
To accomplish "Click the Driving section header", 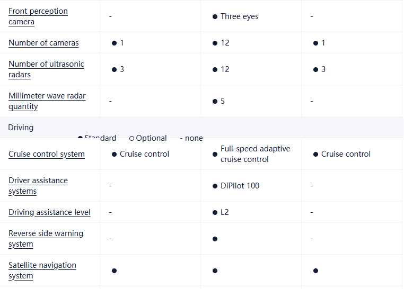I will click(21, 128).
